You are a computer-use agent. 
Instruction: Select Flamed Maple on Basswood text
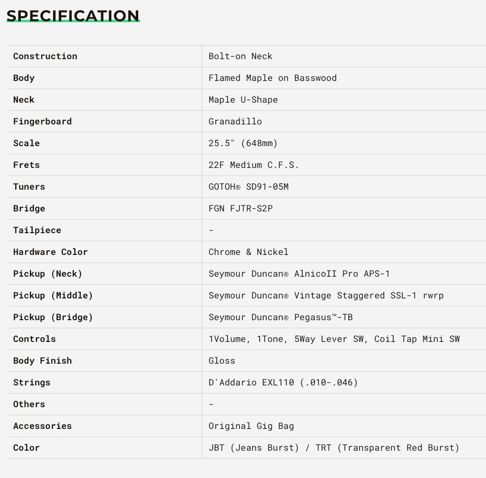[272, 78]
